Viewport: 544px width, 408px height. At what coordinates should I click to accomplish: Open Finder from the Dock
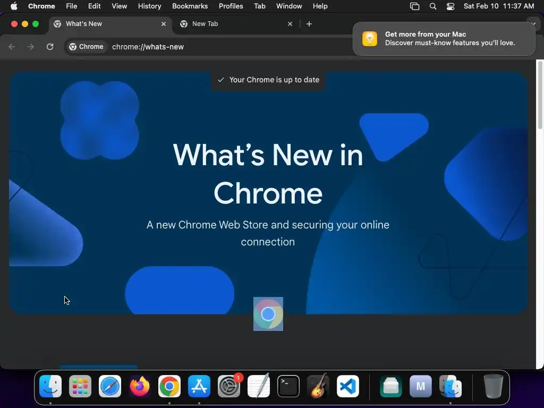pyautogui.click(x=50, y=386)
